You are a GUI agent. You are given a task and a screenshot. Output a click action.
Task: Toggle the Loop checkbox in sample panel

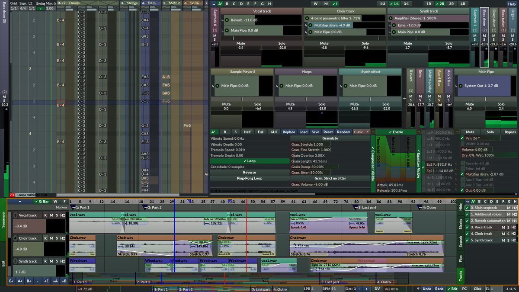250,161
